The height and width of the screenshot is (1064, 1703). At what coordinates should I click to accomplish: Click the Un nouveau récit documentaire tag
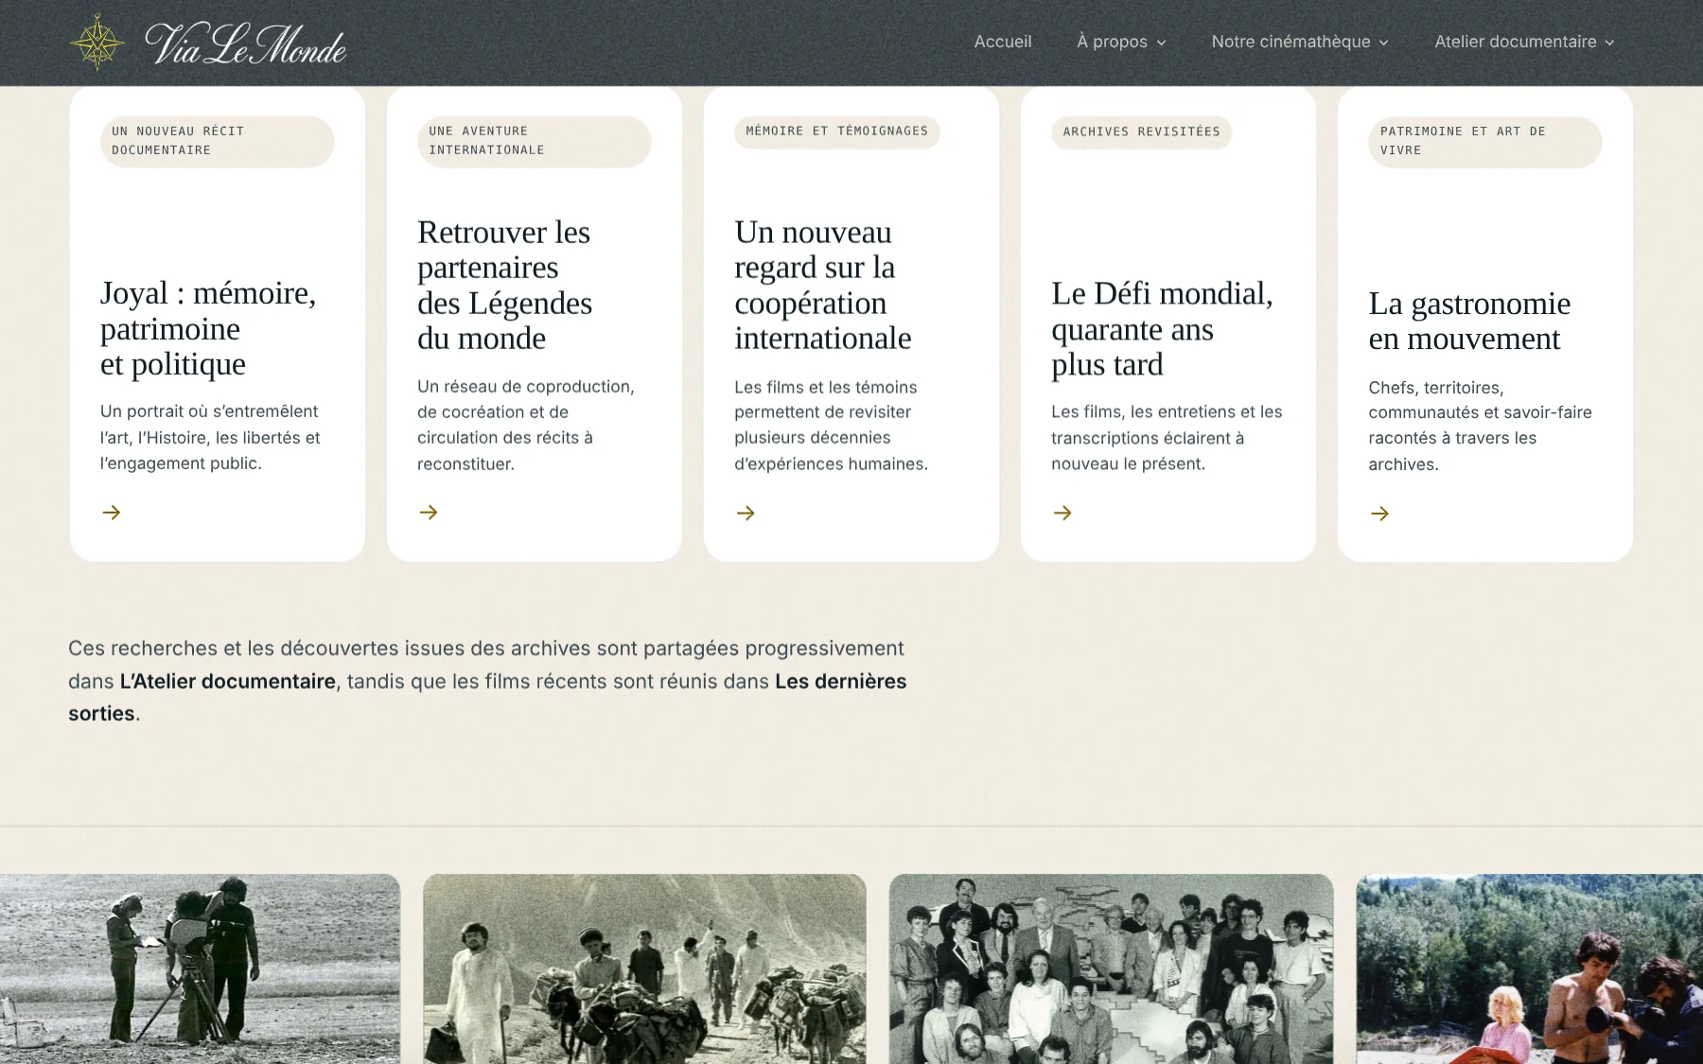218,141
